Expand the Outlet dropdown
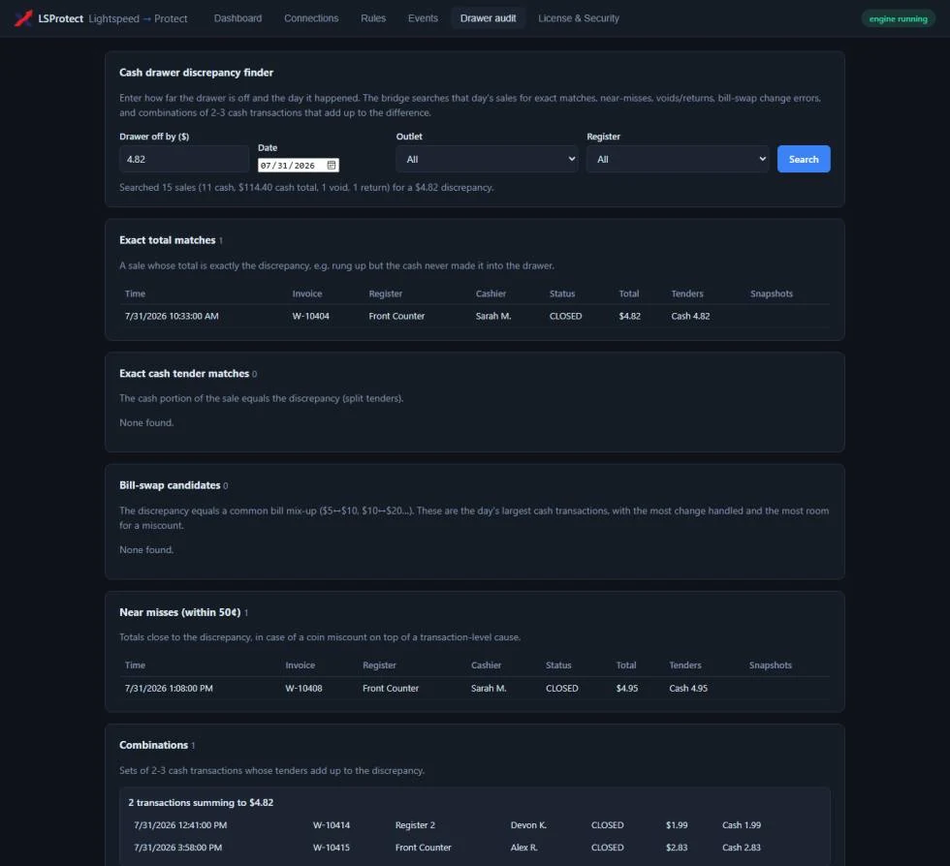 487,159
